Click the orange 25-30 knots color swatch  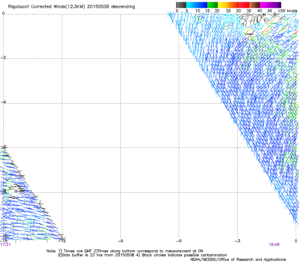(234, 5)
